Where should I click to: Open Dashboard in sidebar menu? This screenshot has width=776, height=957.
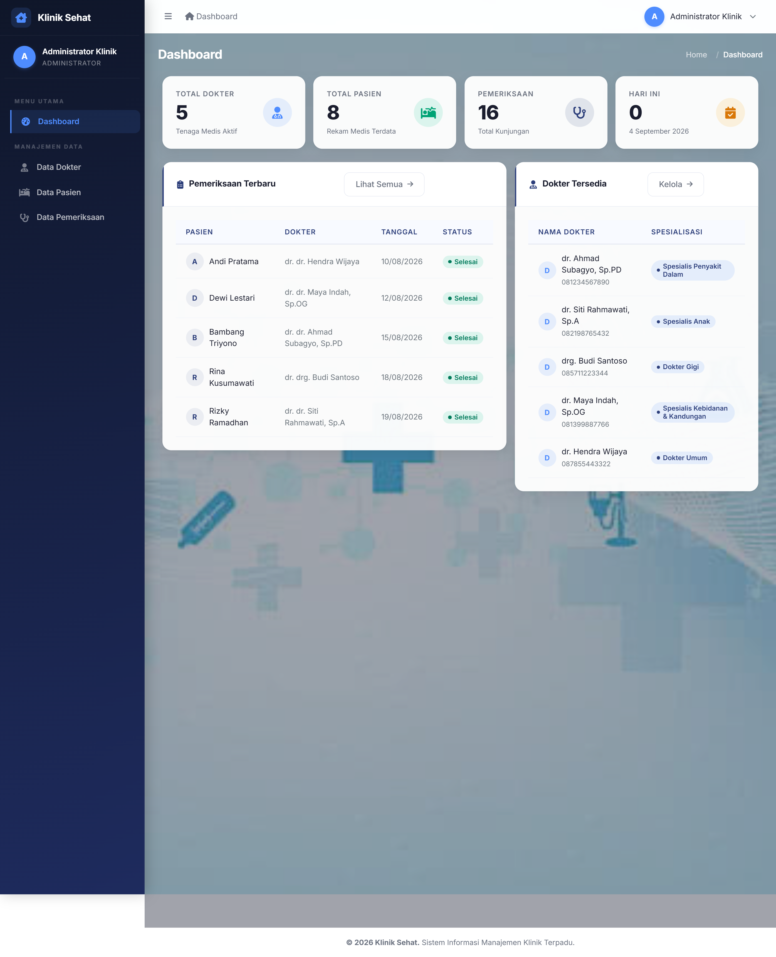point(75,122)
